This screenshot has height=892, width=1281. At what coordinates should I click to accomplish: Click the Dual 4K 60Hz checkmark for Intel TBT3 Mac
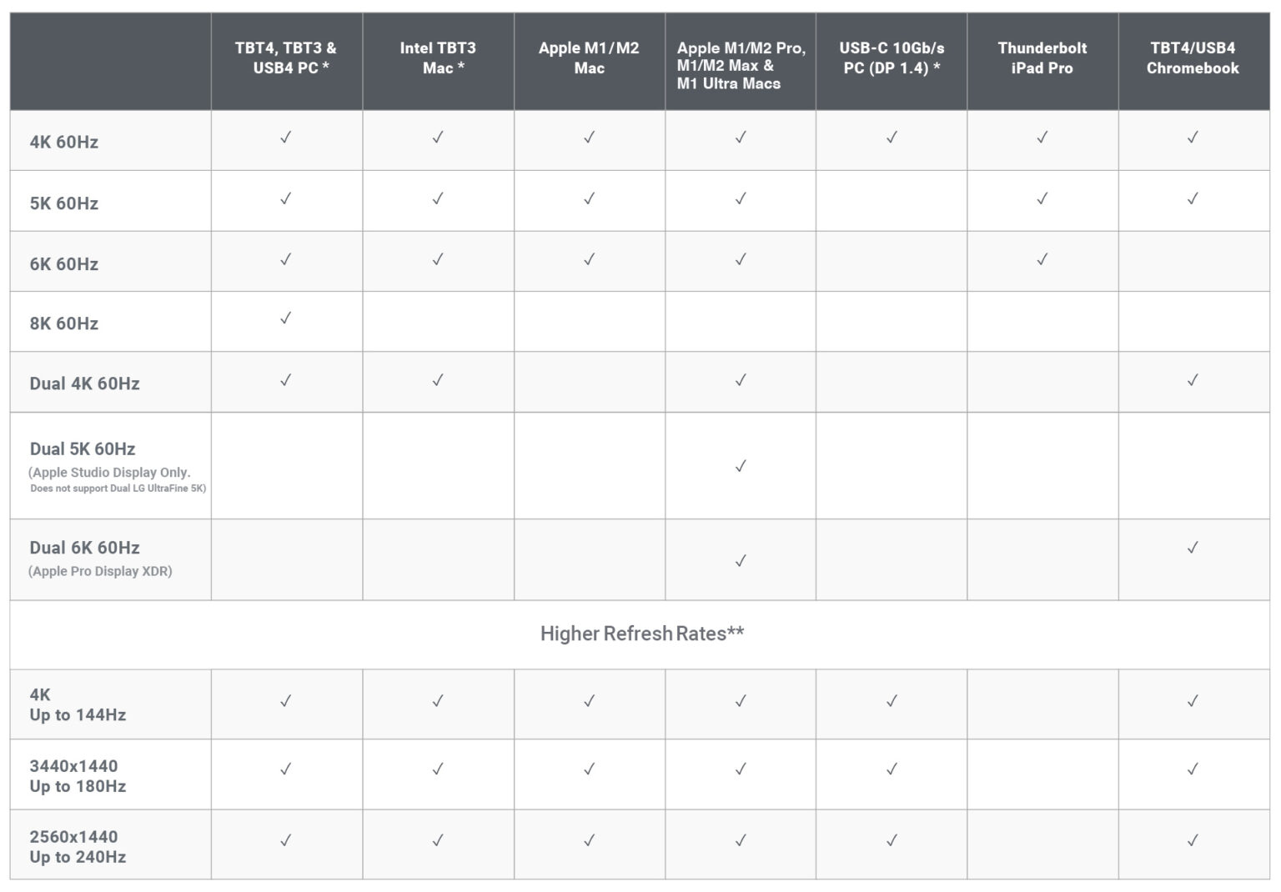(438, 380)
